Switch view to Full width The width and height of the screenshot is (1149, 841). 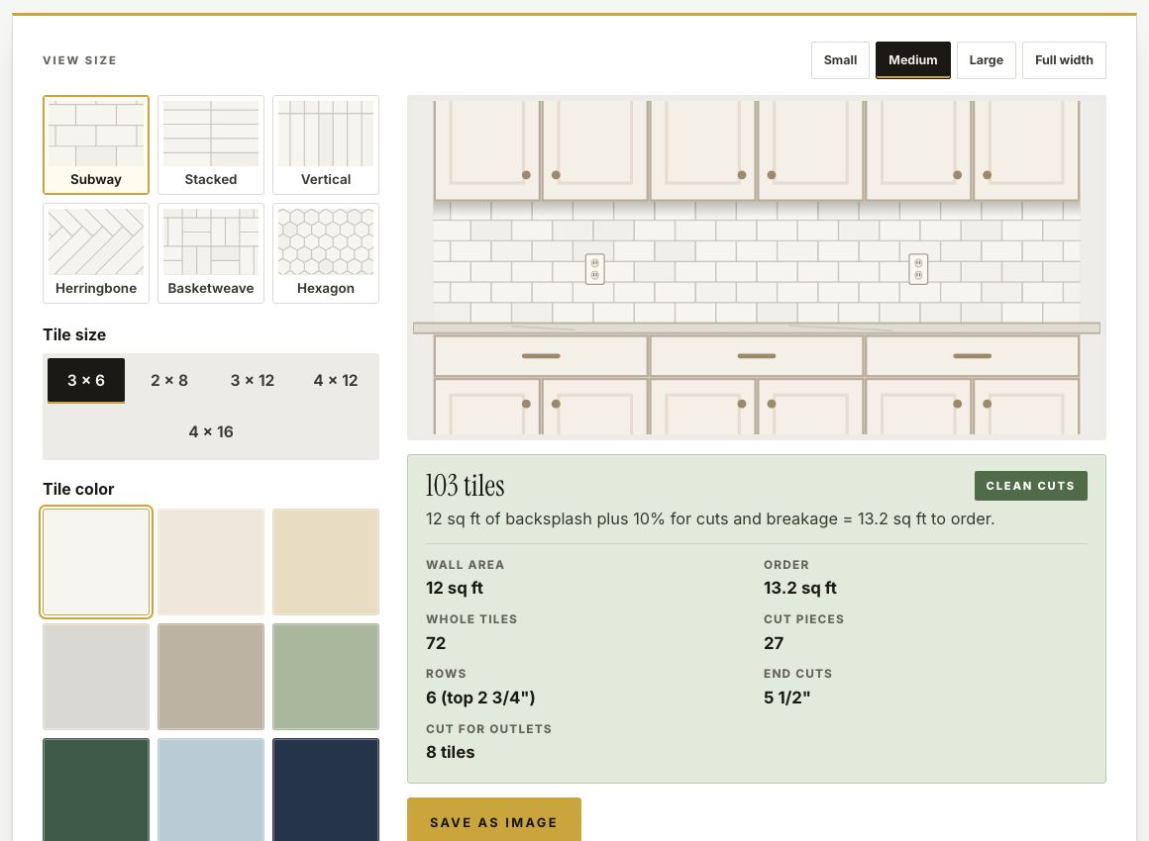click(1064, 60)
